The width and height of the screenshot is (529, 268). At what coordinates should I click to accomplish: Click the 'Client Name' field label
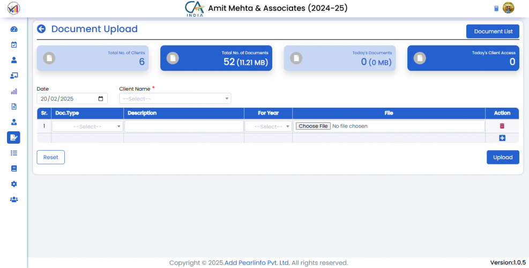pyautogui.click(x=135, y=89)
